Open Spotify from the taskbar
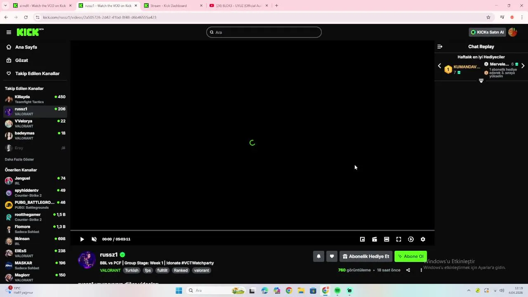 337,290
